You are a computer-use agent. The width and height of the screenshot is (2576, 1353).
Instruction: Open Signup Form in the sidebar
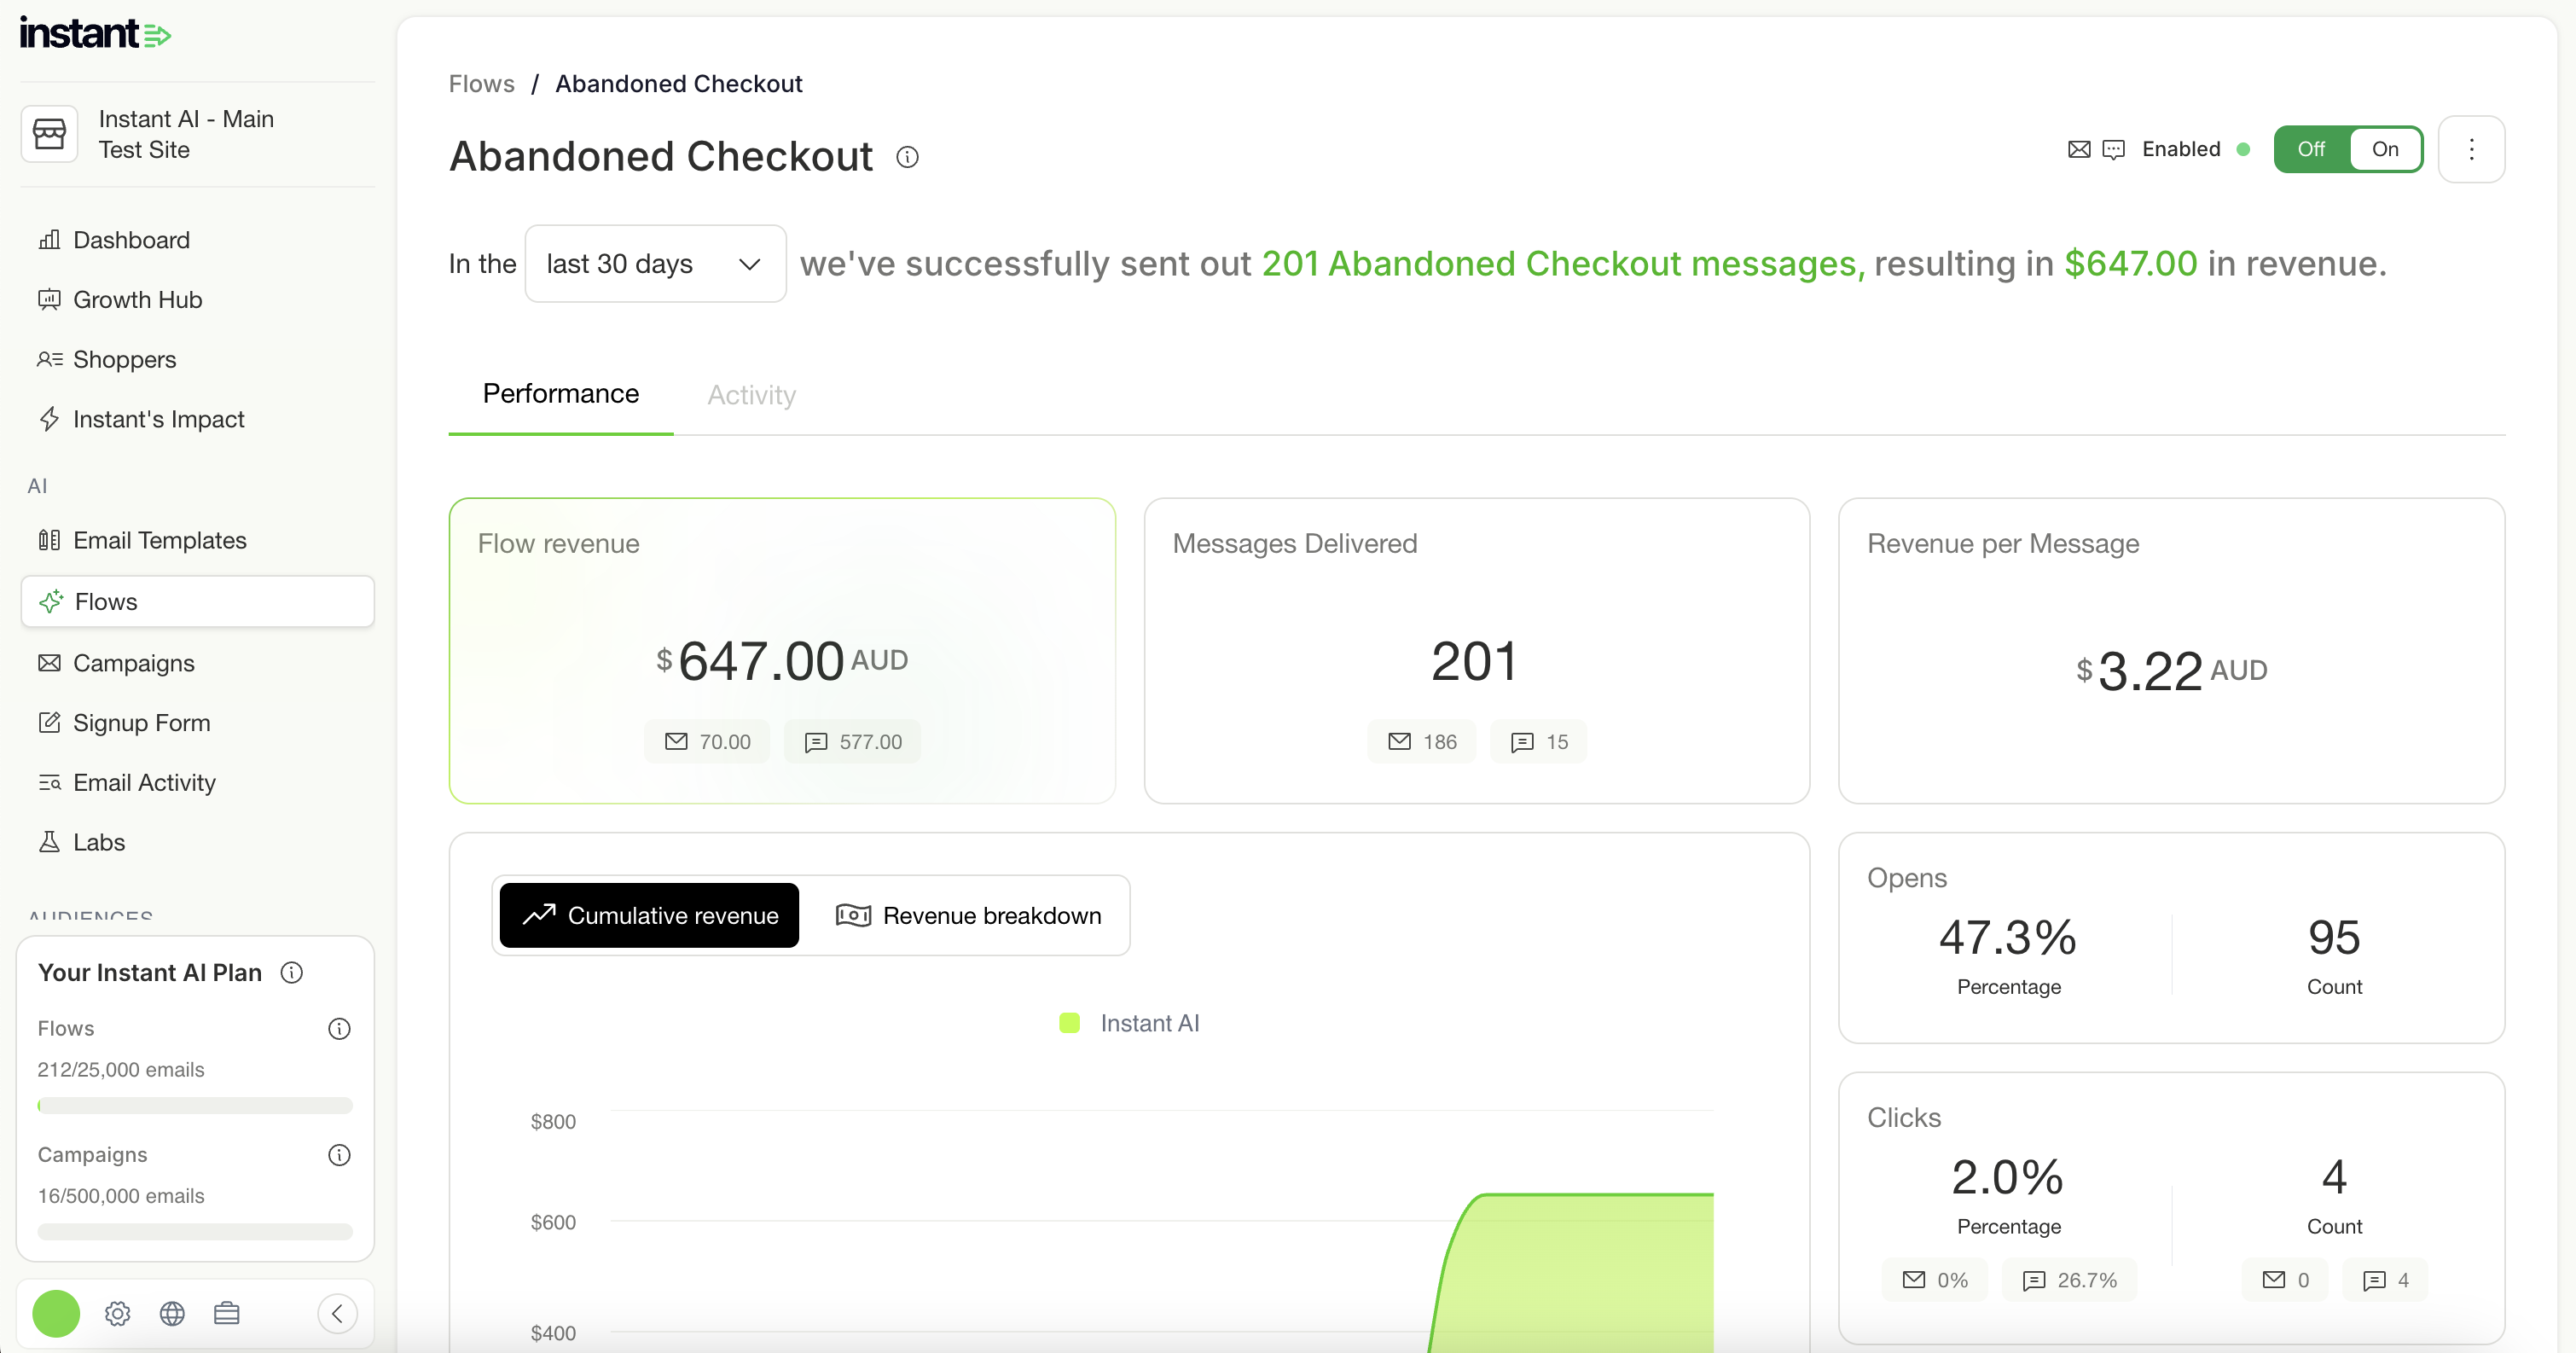coord(198,723)
